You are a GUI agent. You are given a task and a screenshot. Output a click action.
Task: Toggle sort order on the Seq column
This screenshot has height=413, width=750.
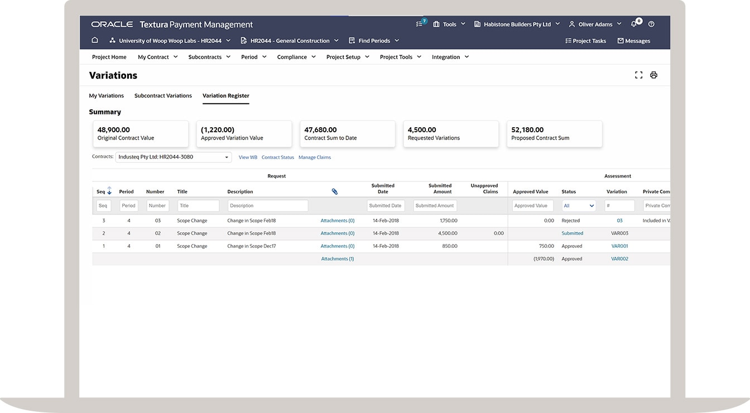tap(109, 191)
